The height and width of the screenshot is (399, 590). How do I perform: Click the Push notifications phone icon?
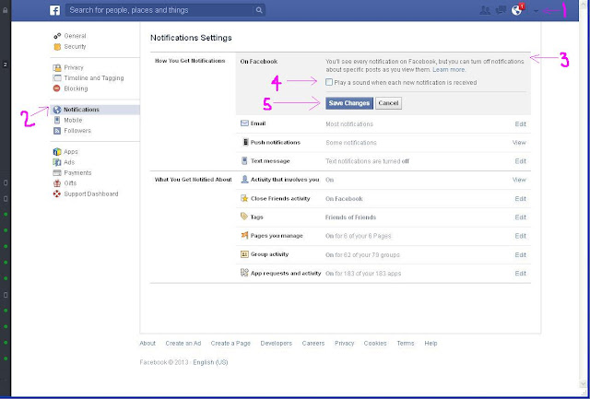pyautogui.click(x=245, y=143)
